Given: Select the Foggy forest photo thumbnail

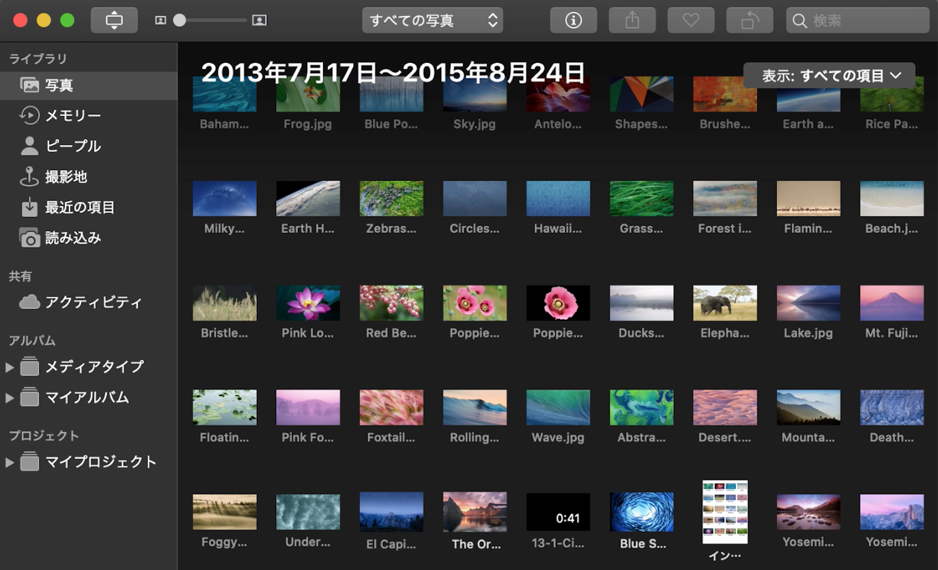Looking at the screenshot, I should point(225,512).
